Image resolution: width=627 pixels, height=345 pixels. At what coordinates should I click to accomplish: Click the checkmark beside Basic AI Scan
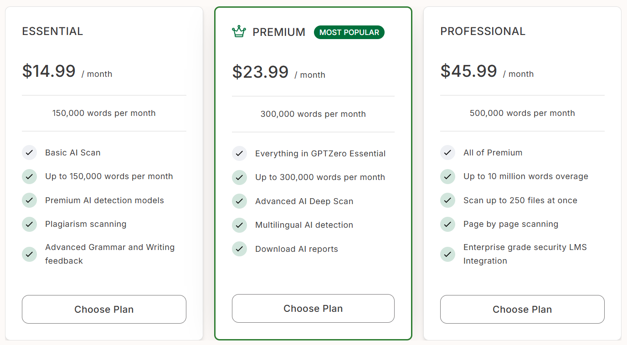pos(29,153)
